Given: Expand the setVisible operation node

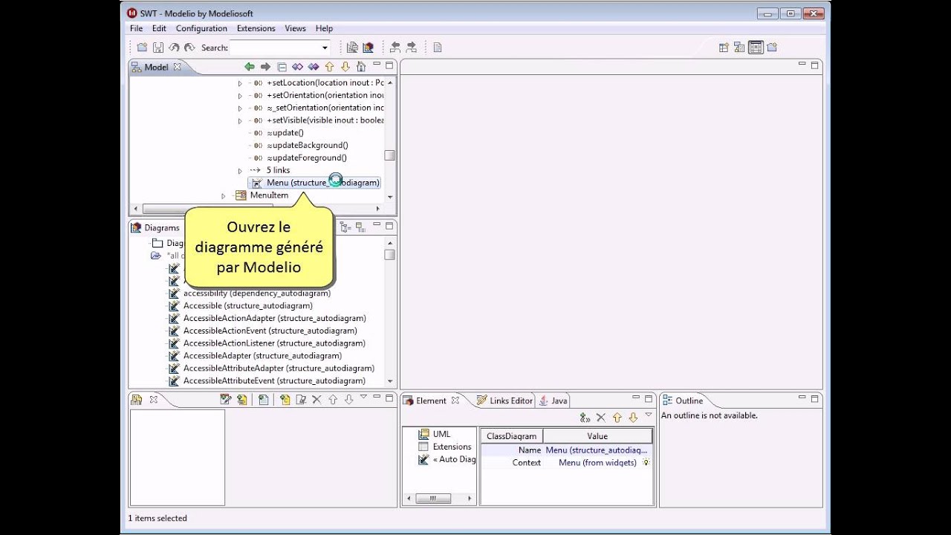Looking at the screenshot, I should pyautogui.click(x=240, y=121).
